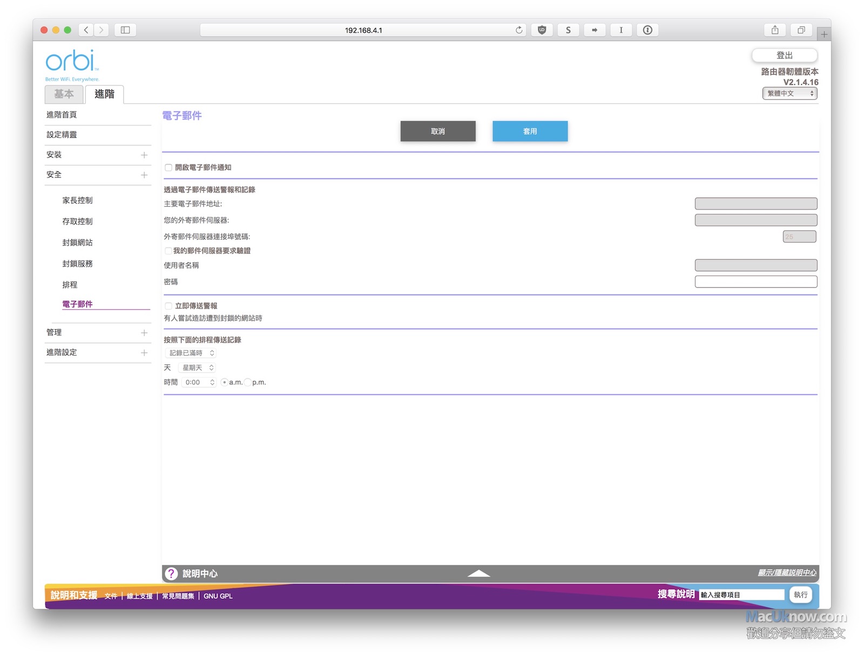Click the Safari share icon
Image resolution: width=864 pixels, height=656 pixels.
(x=775, y=30)
